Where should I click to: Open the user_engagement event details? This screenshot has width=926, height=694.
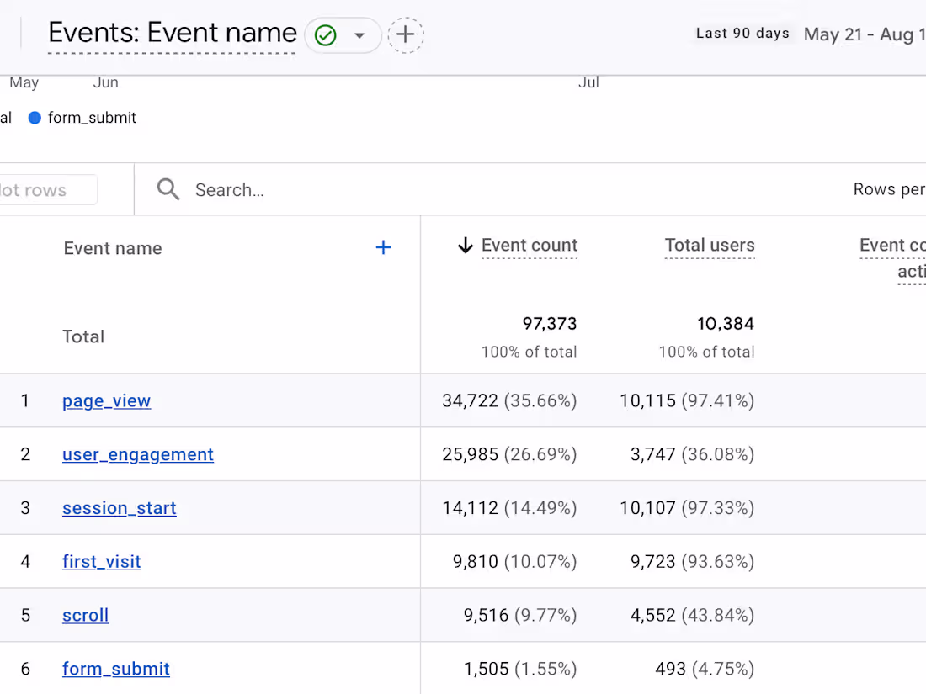137,454
